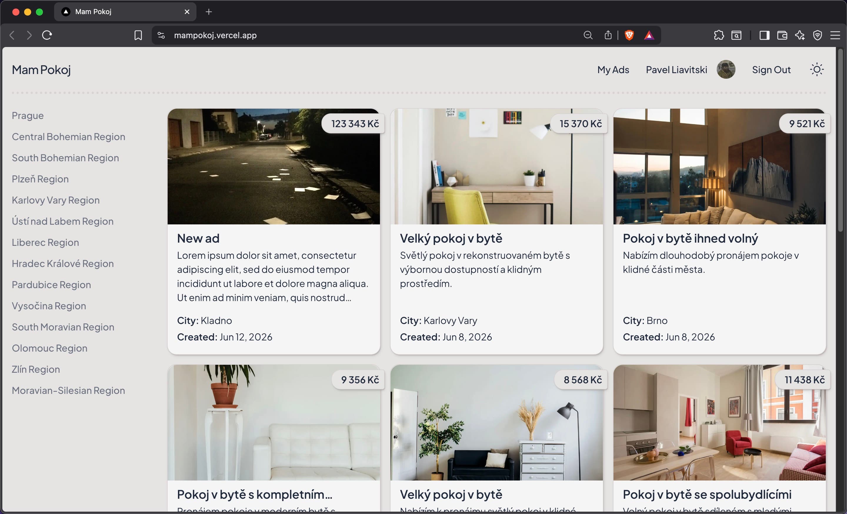Toggle the browser sidebar panel icon
847x514 pixels.
pyautogui.click(x=764, y=35)
